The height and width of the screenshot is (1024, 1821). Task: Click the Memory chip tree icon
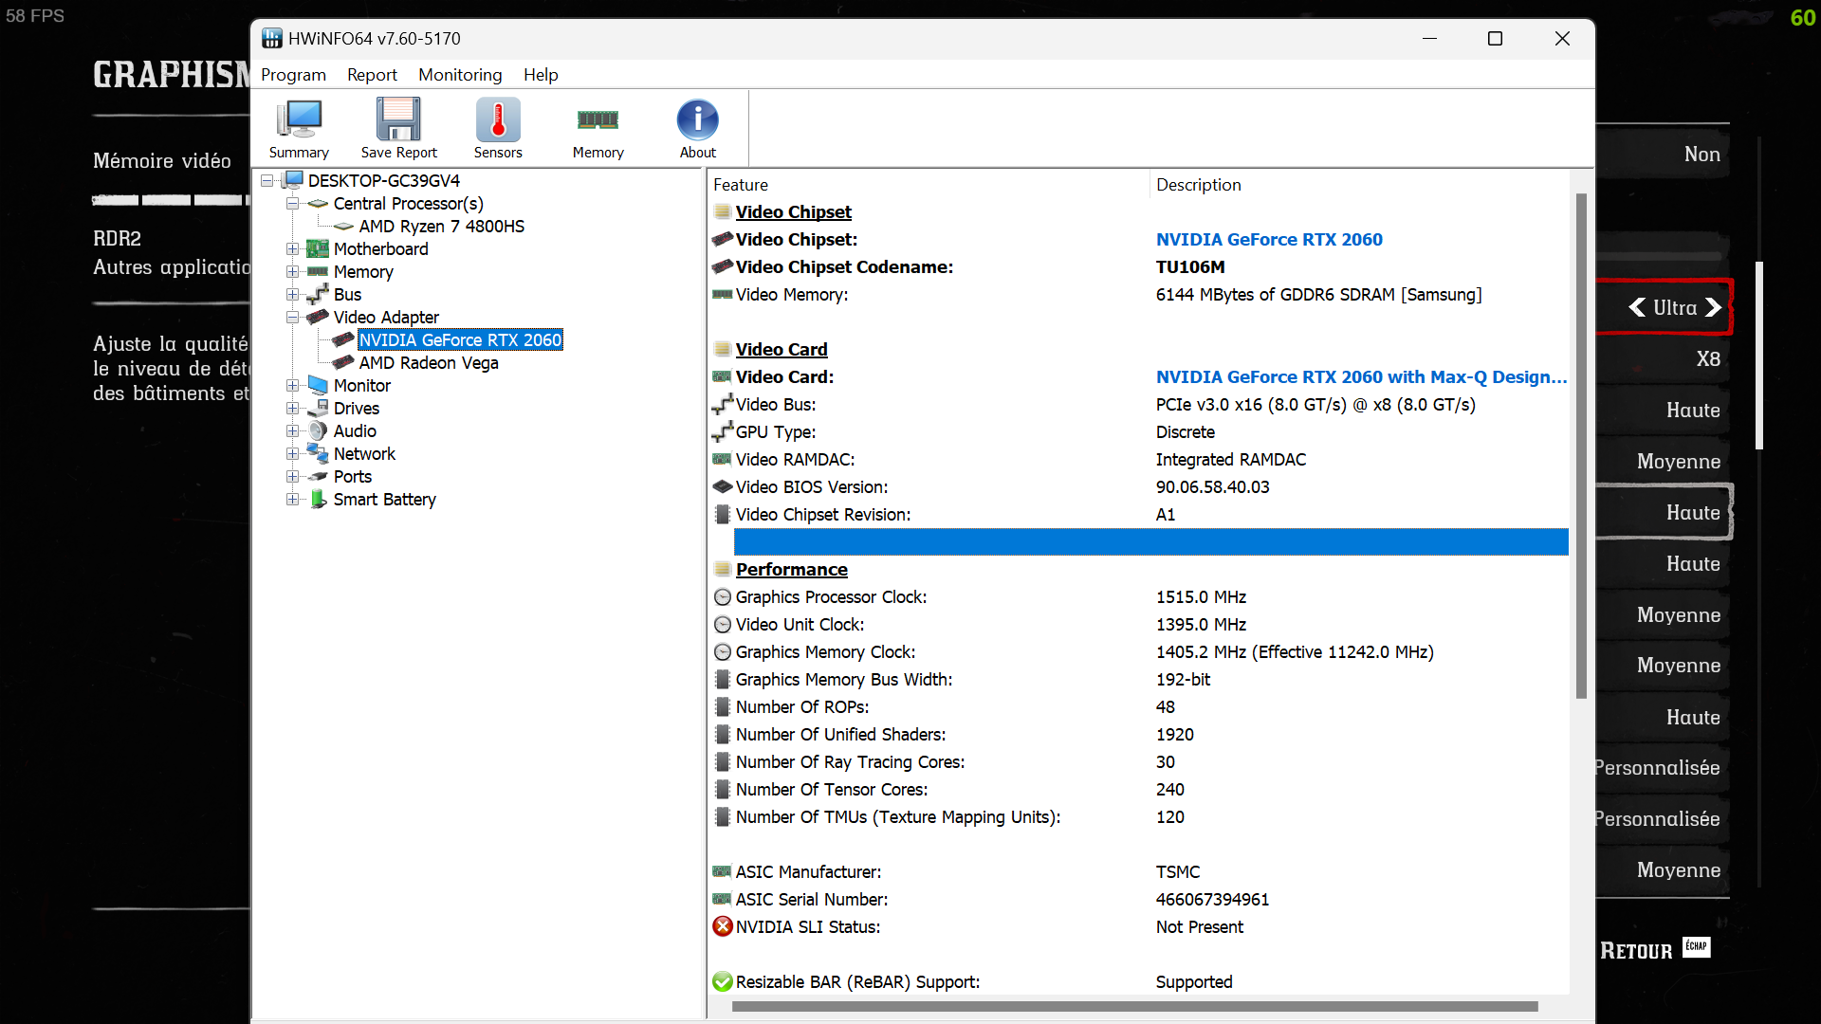click(318, 271)
